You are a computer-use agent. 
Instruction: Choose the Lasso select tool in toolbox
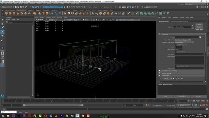tap(2, 24)
